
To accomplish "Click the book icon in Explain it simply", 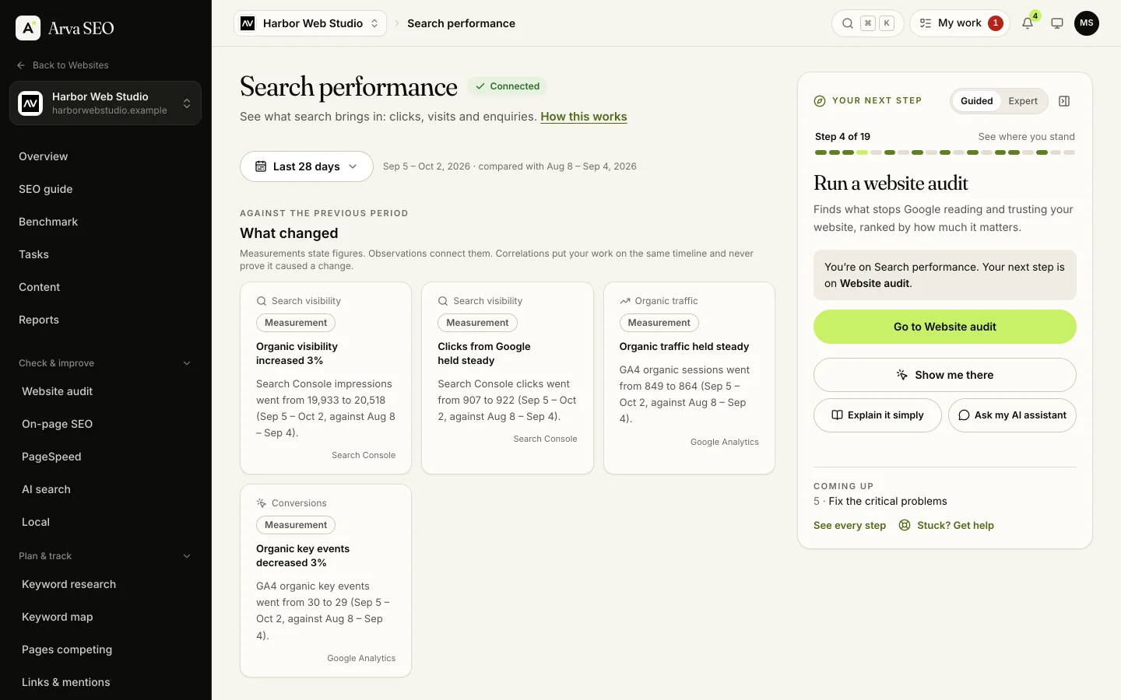I will tap(837, 415).
